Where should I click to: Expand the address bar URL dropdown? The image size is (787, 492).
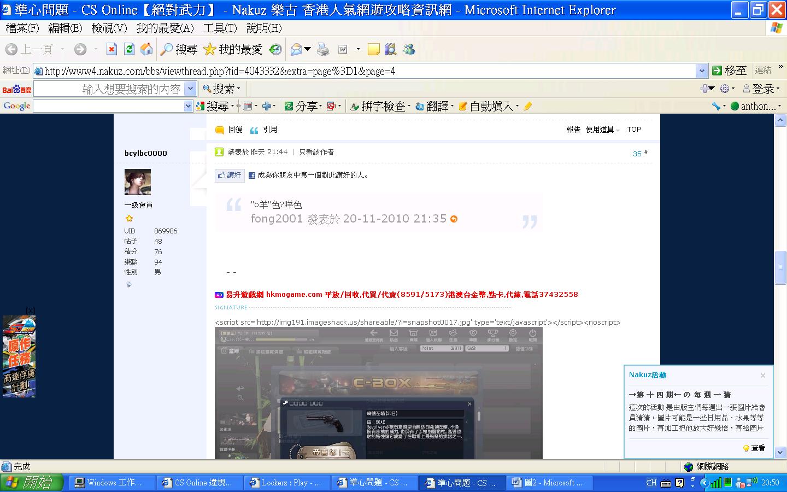pos(702,71)
